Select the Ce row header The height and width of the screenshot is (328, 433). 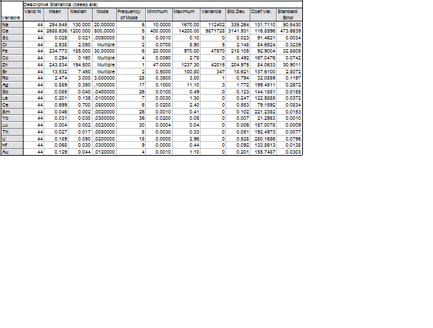12,104
